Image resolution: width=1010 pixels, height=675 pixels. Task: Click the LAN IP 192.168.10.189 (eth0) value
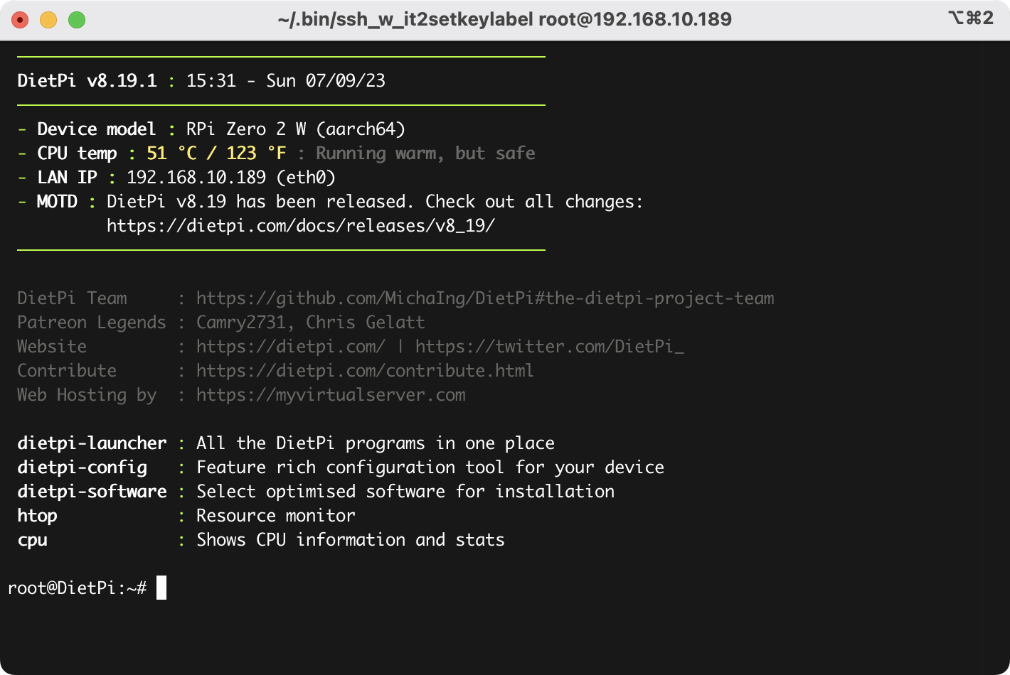click(x=231, y=178)
